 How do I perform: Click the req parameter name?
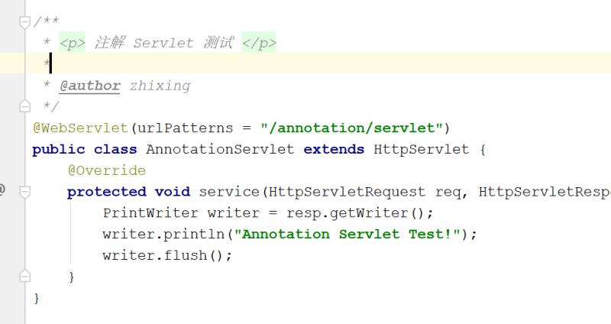[x=448, y=192]
